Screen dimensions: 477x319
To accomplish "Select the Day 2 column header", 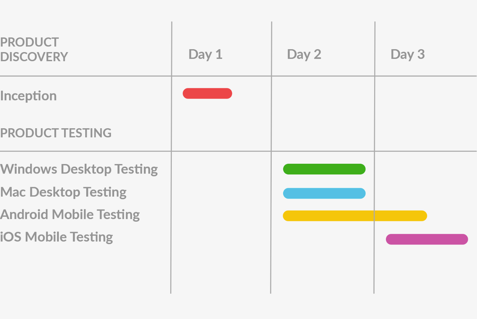I will tap(304, 54).
